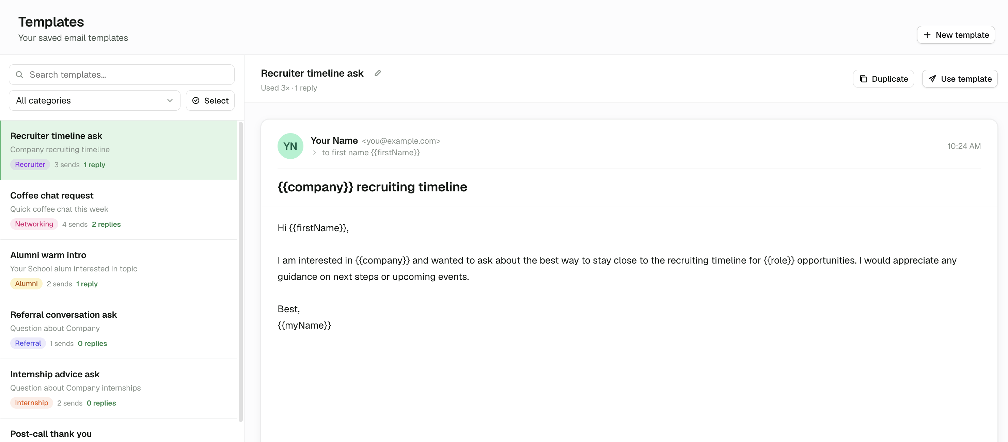Click 'Quick coffee chat this week' subtitle

tap(59, 209)
